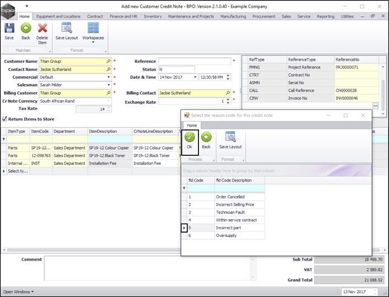
Task: Open the Utilities tab
Action: pos(347,16)
